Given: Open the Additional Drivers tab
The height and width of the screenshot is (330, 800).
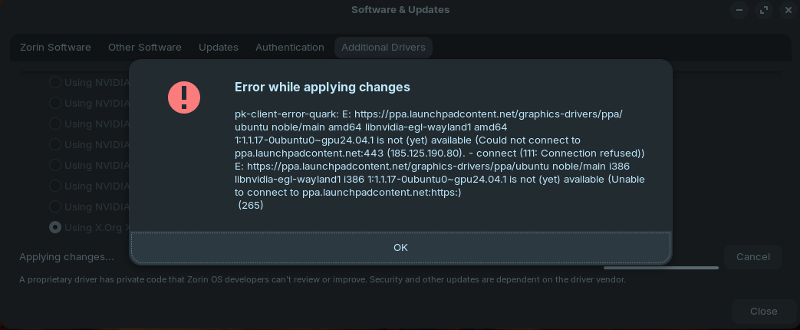Looking at the screenshot, I should tap(384, 48).
